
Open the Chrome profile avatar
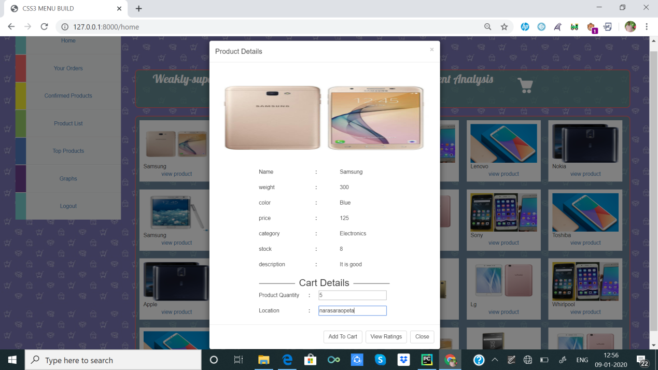tap(631, 26)
